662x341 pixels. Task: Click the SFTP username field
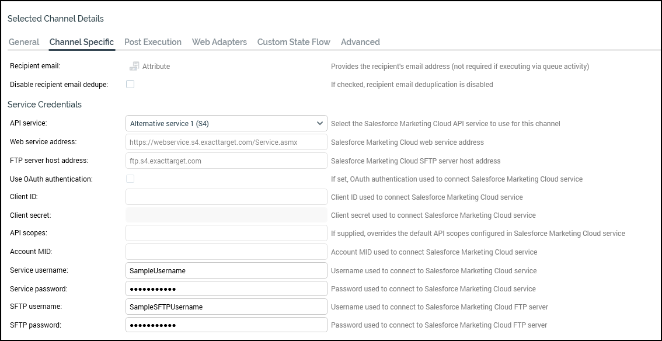point(226,307)
